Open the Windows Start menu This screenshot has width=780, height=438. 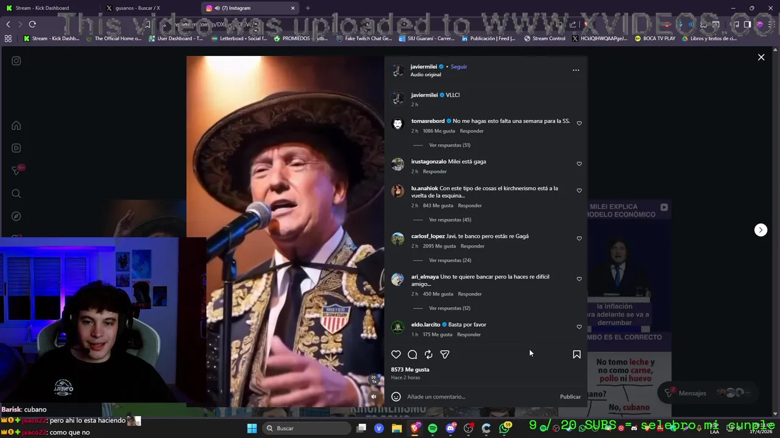click(252, 428)
